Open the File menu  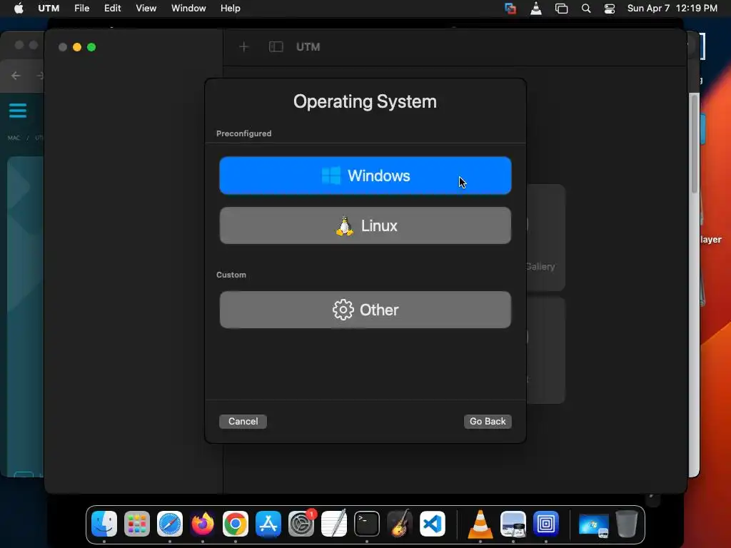81,8
